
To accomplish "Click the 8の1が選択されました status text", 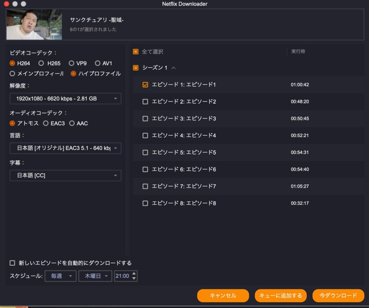I will (93, 30).
